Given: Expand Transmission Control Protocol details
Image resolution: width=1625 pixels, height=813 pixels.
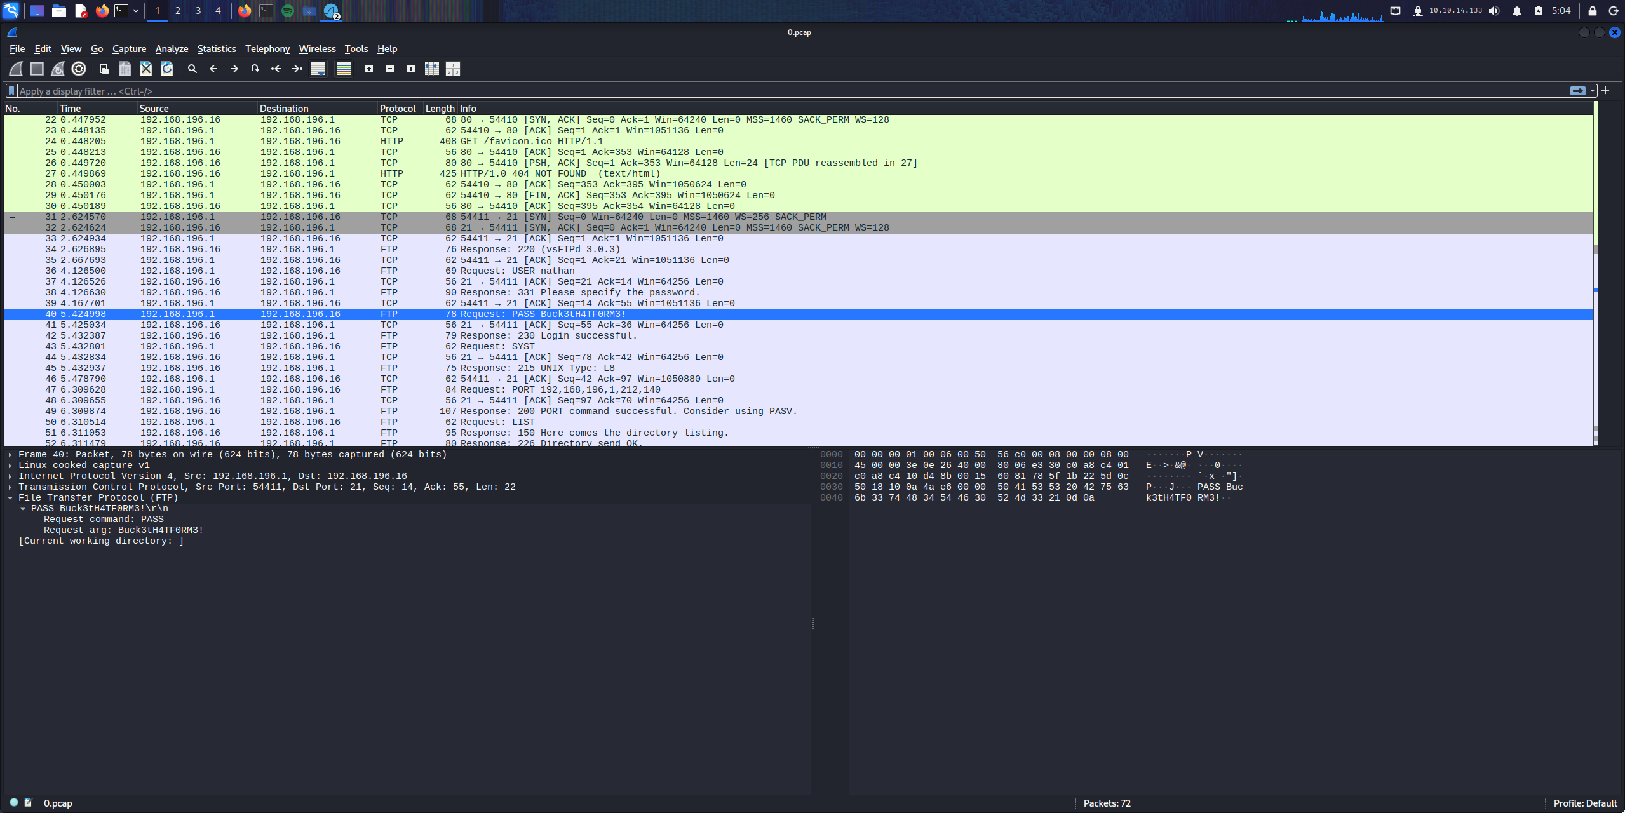Looking at the screenshot, I should (x=10, y=487).
